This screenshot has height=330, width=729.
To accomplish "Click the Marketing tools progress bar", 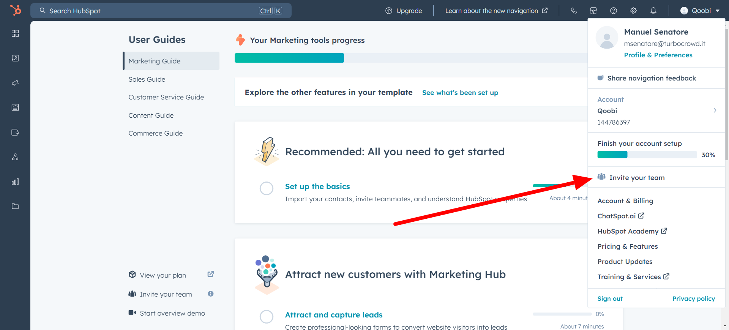I will point(411,58).
